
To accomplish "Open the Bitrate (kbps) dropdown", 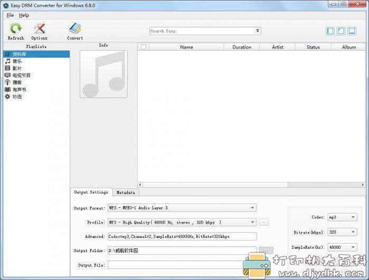I will (343, 232).
